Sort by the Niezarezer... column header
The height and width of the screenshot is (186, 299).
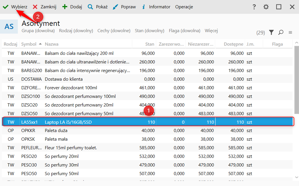(201, 44)
